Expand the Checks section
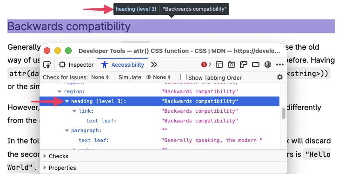Viewport: 338px width, 174px height. [163, 156]
